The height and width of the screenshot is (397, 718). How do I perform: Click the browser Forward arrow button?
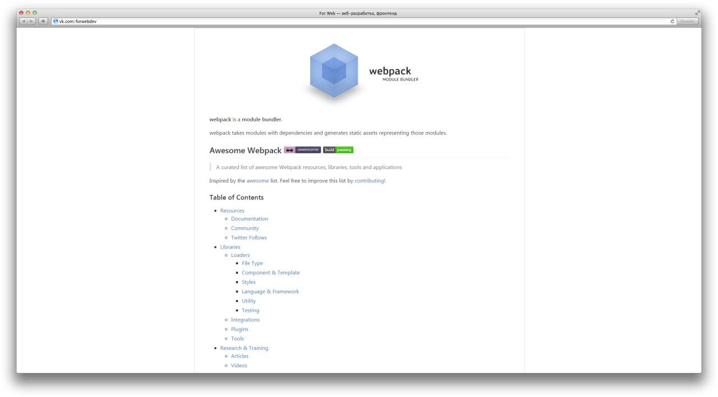coord(32,21)
